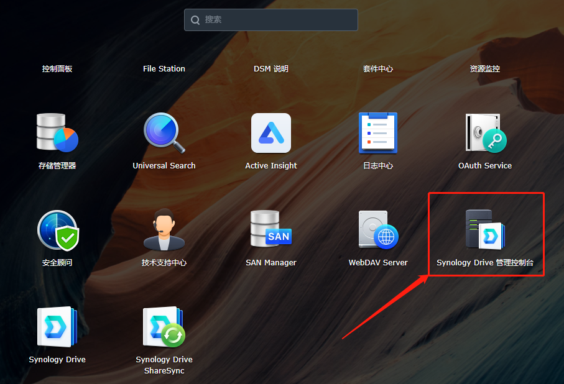
Task: Click the Synology Drive 管理控制台 label
Action: 485,262
